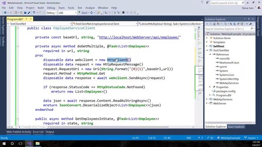
Task: Click the editor horizontal scrollbar
Action: pos(121,127)
